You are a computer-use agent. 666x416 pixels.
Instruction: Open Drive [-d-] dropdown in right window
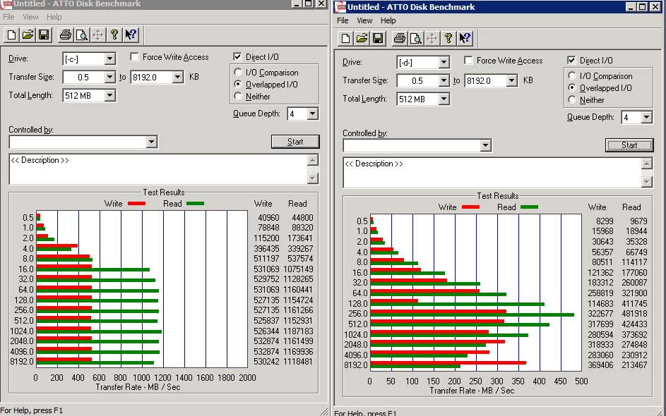444,62
